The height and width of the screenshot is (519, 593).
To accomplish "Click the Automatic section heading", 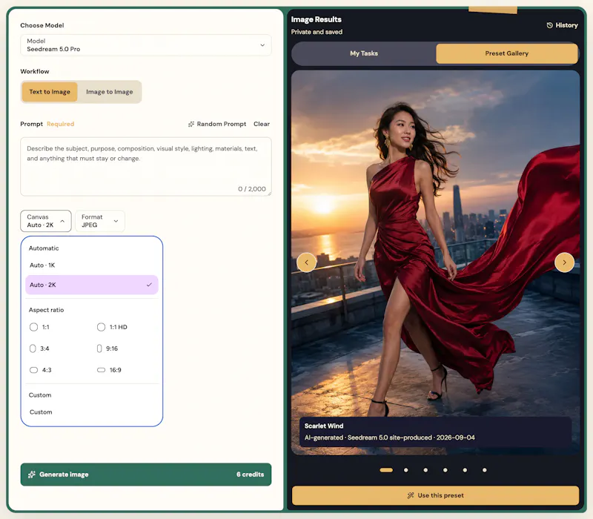I will click(44, 248).
